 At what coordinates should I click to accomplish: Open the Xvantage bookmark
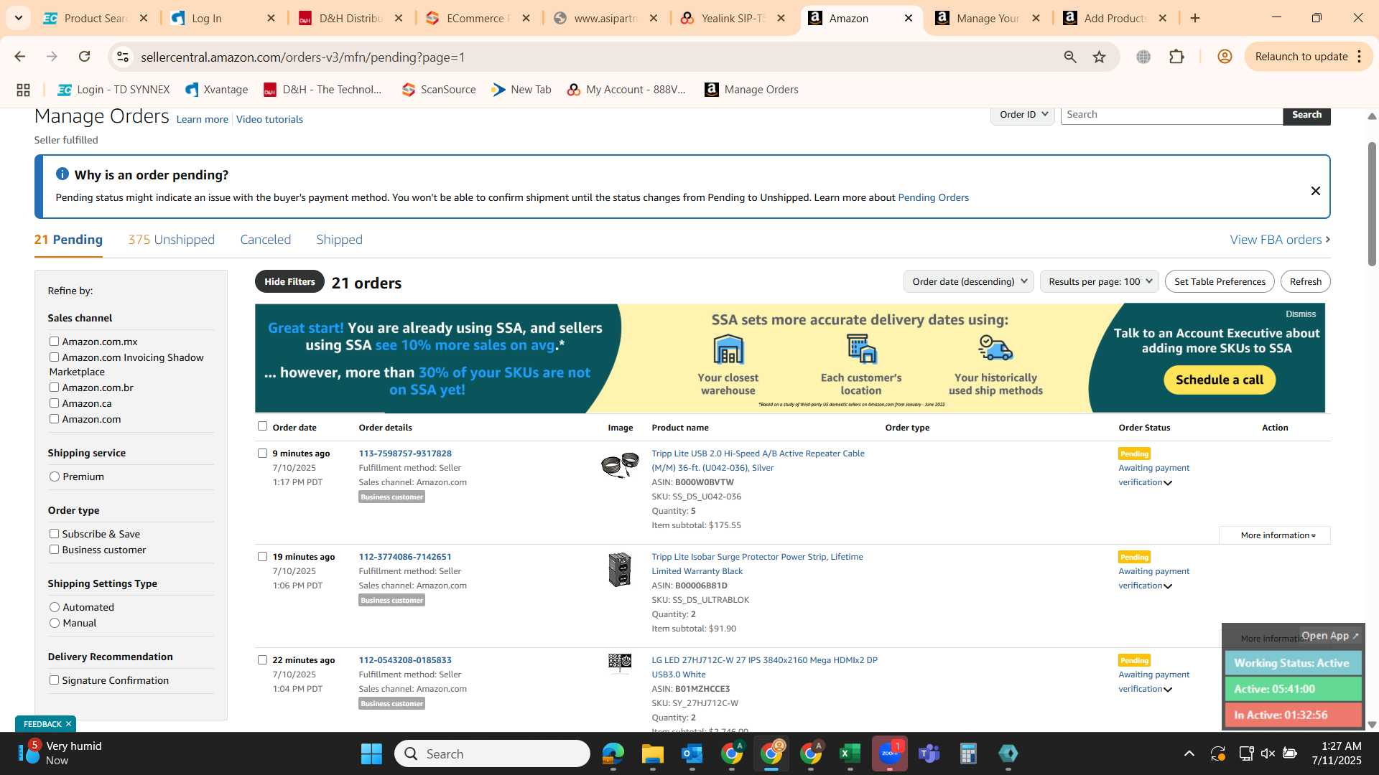coord(216,90)
